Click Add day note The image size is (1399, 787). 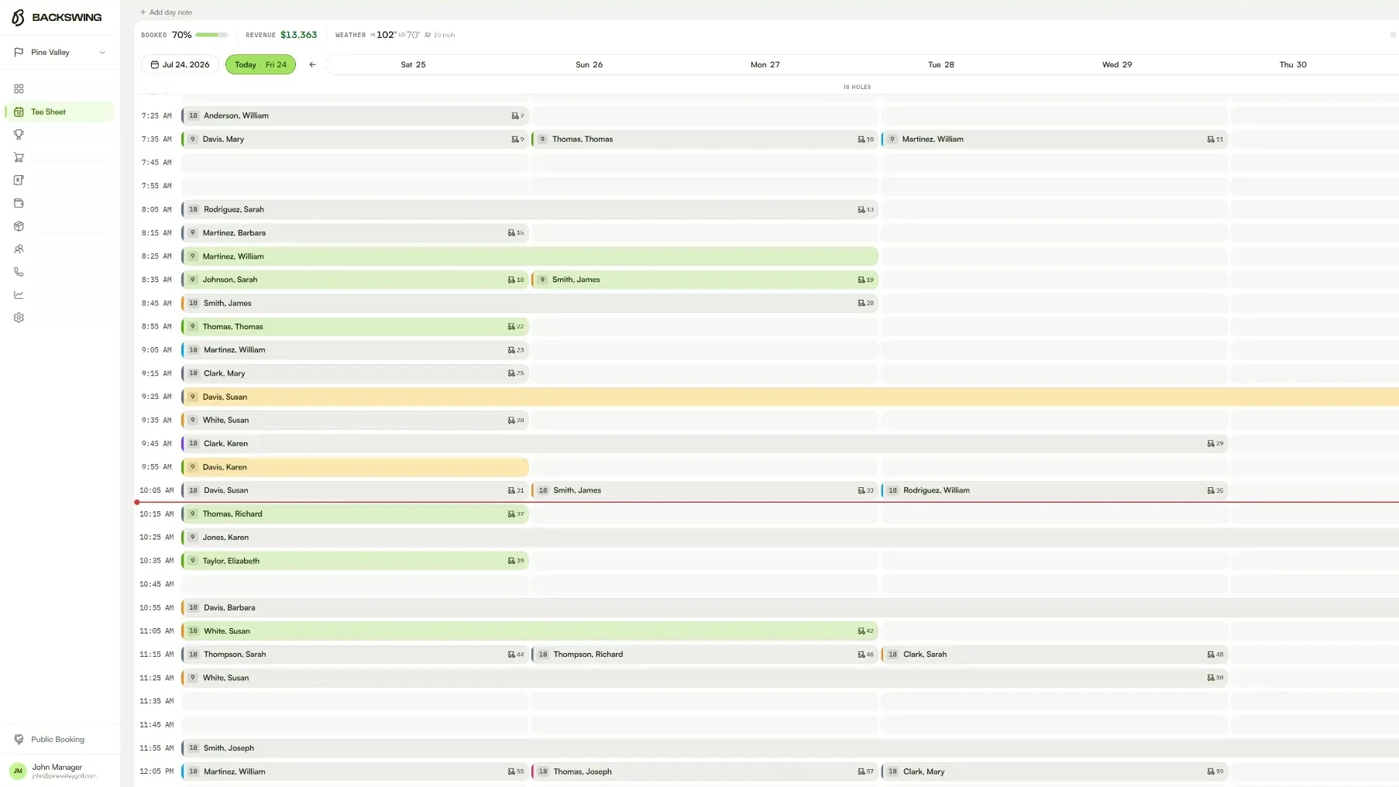166,12
